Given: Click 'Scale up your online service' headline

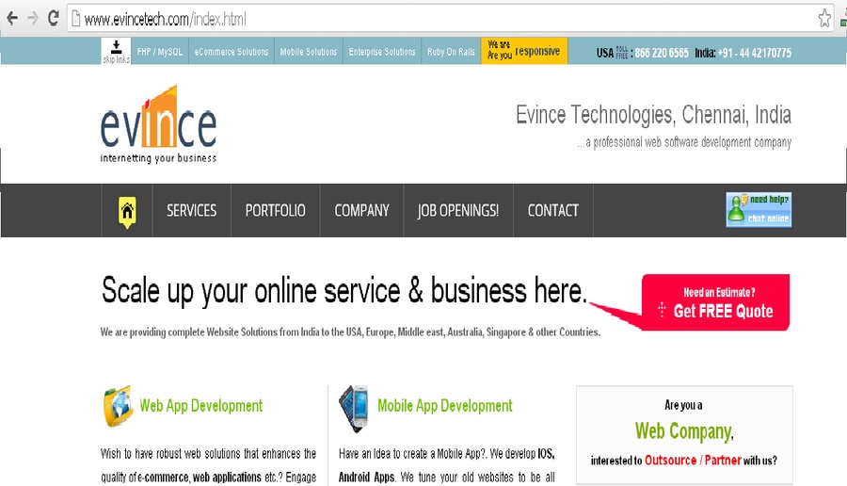Looking at the screenshot, I should [x=344, y=290].
